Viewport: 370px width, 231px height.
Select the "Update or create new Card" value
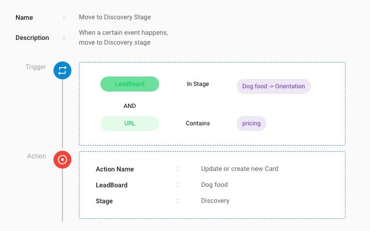coord(239,169)
